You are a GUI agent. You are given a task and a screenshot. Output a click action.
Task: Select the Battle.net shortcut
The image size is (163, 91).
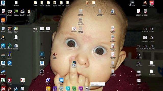(x=10, y=63)
